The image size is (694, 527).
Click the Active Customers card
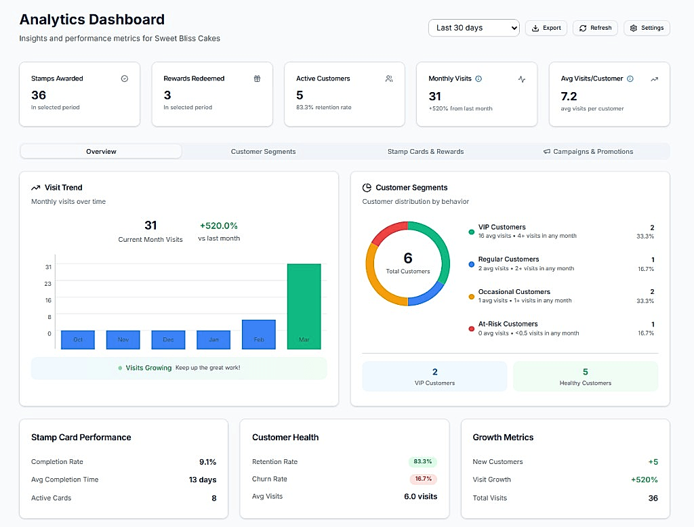tap(344, 94)
